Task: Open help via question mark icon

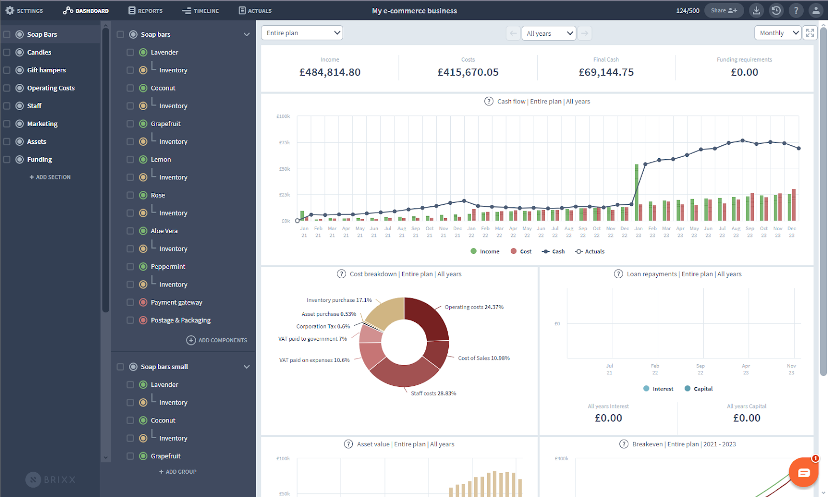Action: (796, 10)
